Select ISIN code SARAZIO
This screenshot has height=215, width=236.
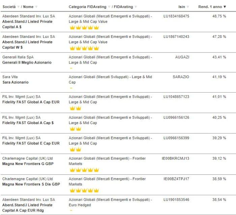[181, 77]
